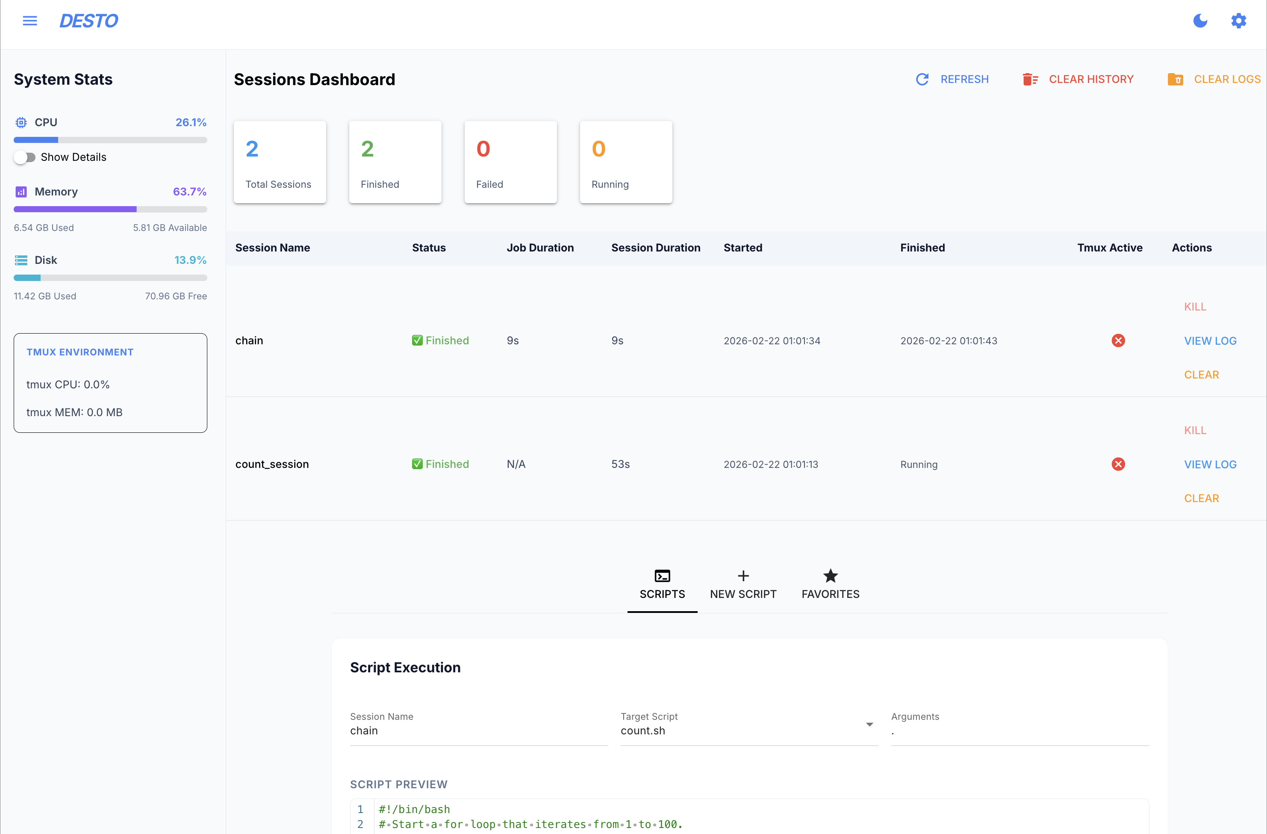Click the Finished sessions count card

[x=395, y=162]
